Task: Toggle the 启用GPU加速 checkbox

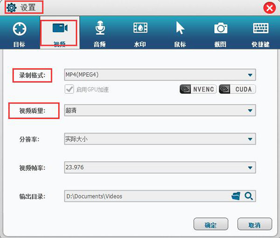Action: click(69, 89)
